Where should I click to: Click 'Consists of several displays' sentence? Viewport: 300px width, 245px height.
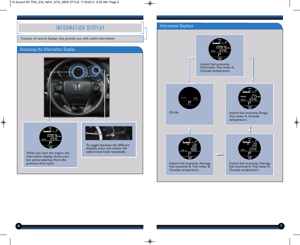pyautogui.click(x=68, y=39)
